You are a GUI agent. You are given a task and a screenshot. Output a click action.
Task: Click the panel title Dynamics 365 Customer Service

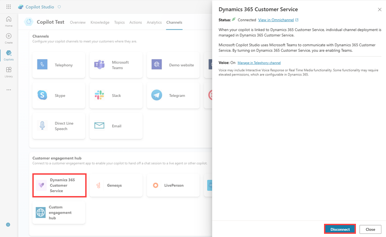tap(258, 10)
